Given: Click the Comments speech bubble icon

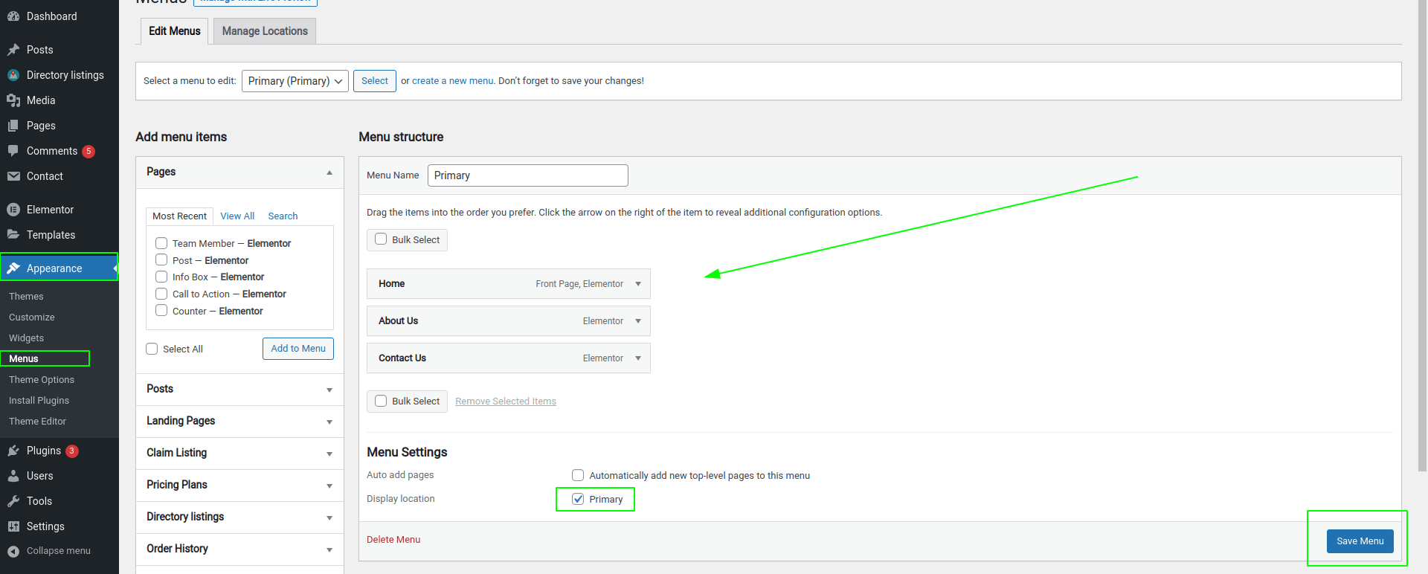Looking at the screenshot, I should [x=13, y=151].
